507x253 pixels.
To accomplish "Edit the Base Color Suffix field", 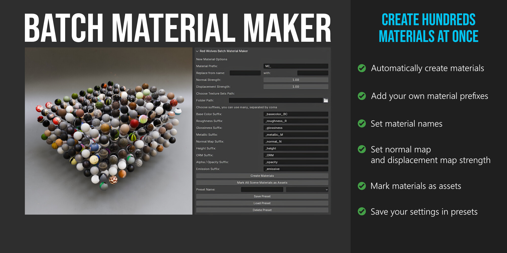I will click(x=296, y=114).
